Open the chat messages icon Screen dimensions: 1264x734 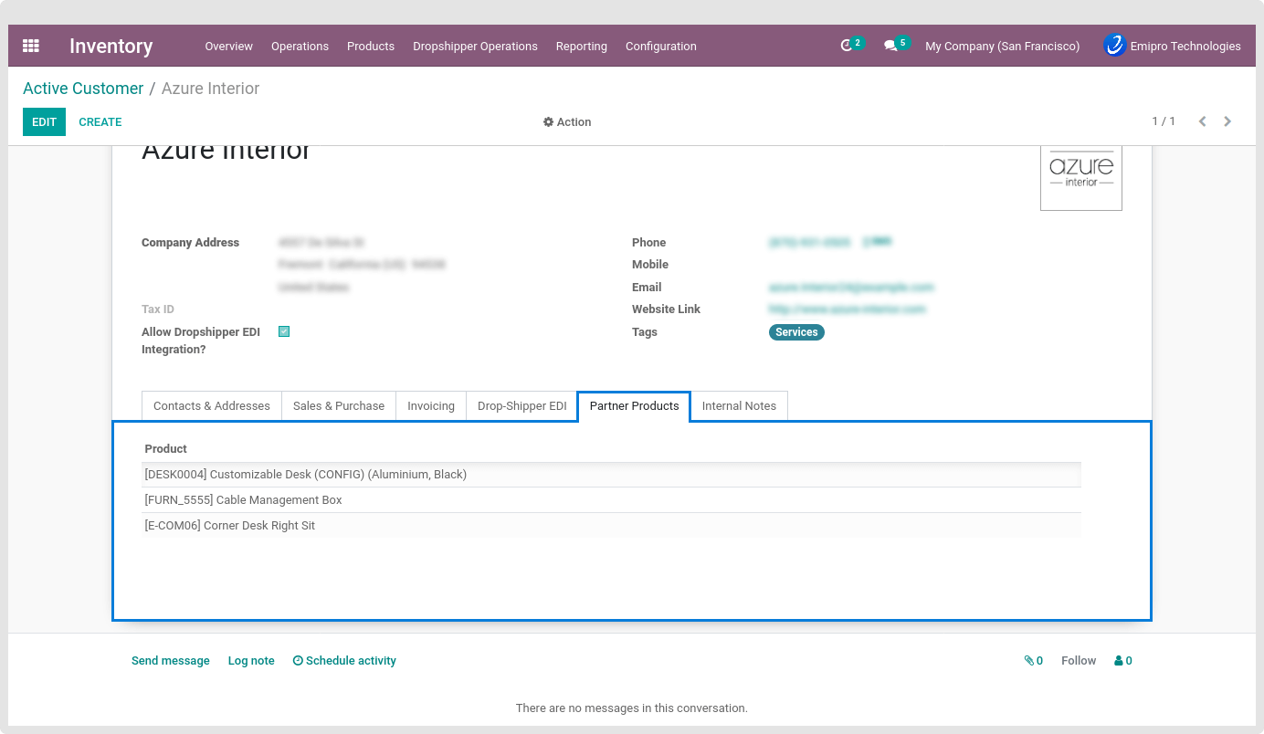click(891, 46)
